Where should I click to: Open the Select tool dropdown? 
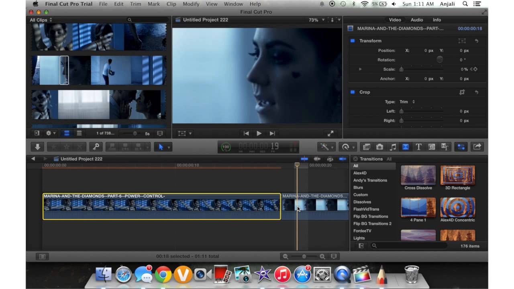163,147
